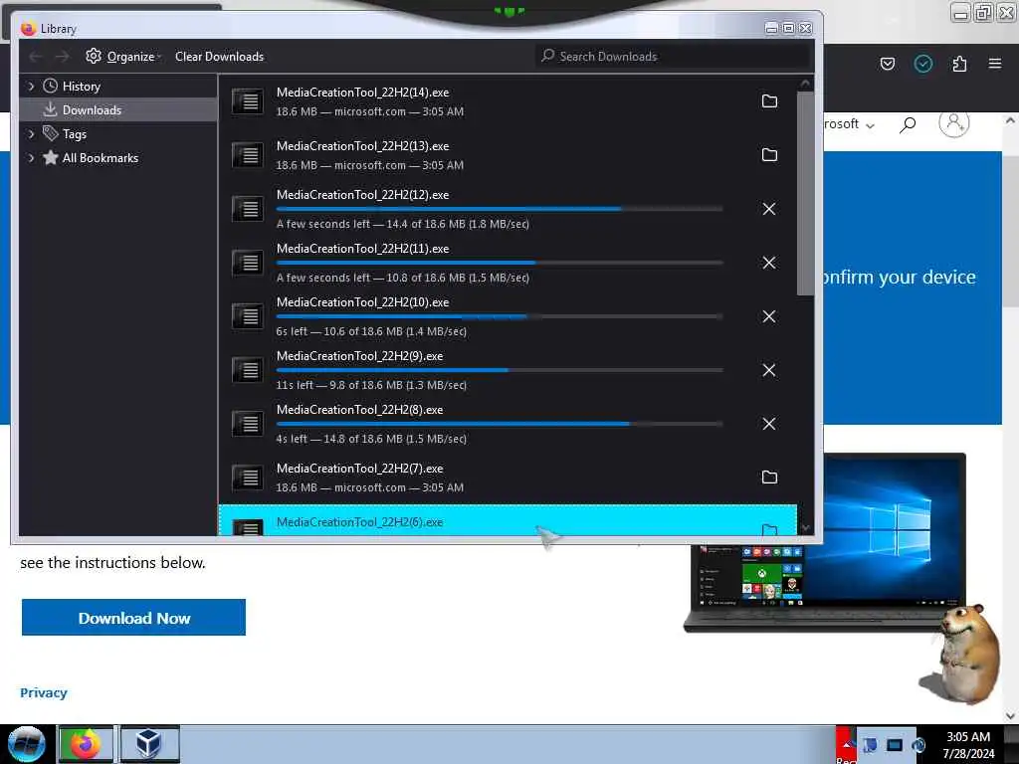Cancel the MediaCreationTool_22H2(10).exe download
The image size is (1019, 764).
[769, 316]
